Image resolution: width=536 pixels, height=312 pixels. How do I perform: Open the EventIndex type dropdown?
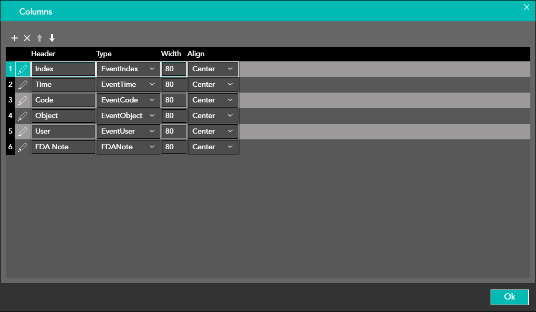coord(128,69)
